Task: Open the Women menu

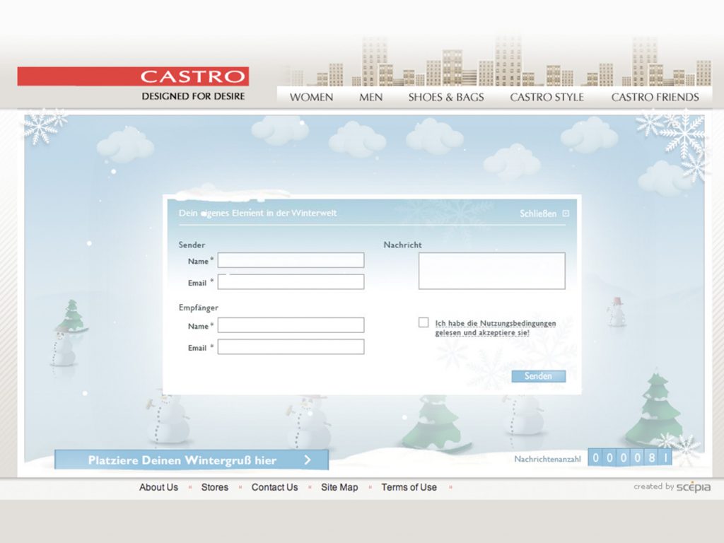Action: click(x=311, y=98)
